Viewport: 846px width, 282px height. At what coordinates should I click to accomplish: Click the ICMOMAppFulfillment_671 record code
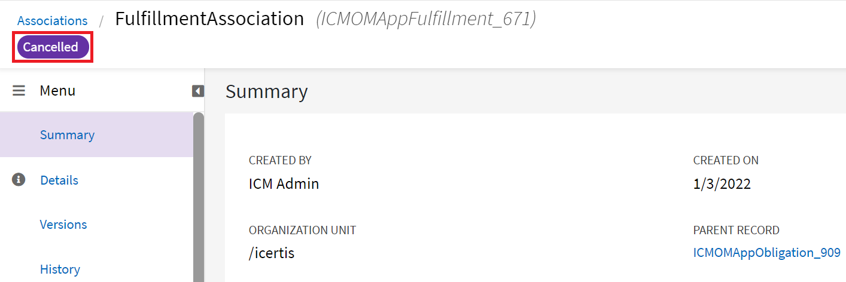pyautogui.click(x=426, y=20)
